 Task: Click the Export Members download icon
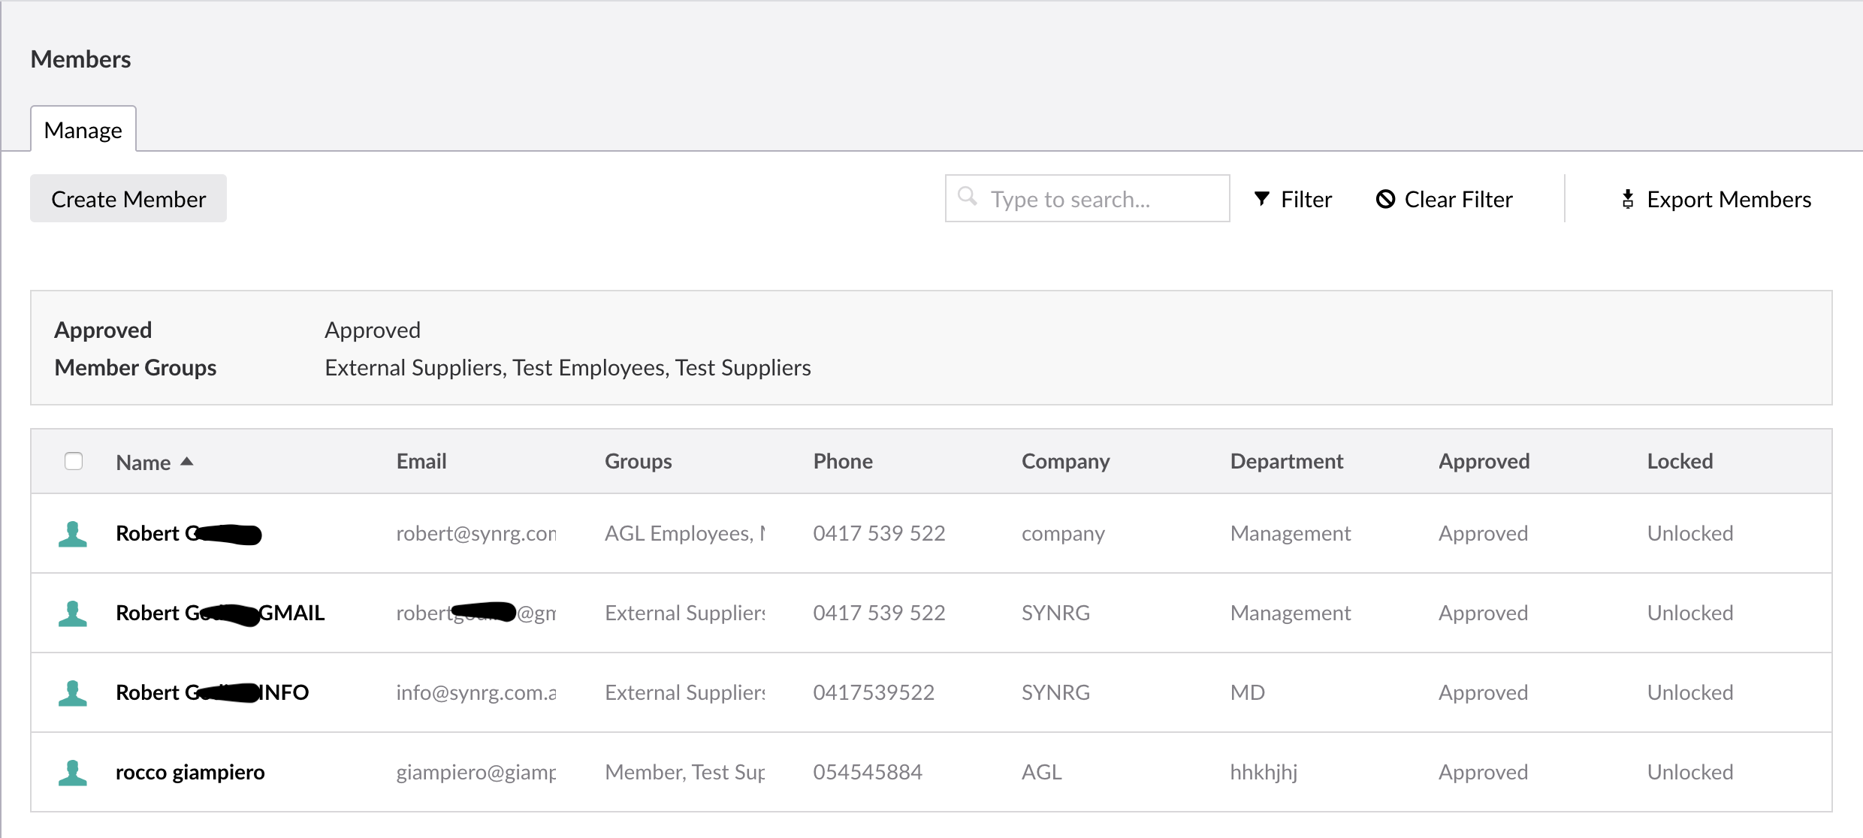1628,199
